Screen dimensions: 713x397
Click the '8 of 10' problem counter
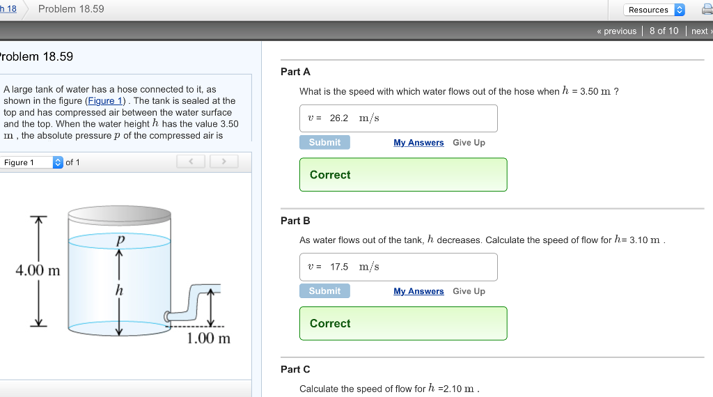click(664, 31)
